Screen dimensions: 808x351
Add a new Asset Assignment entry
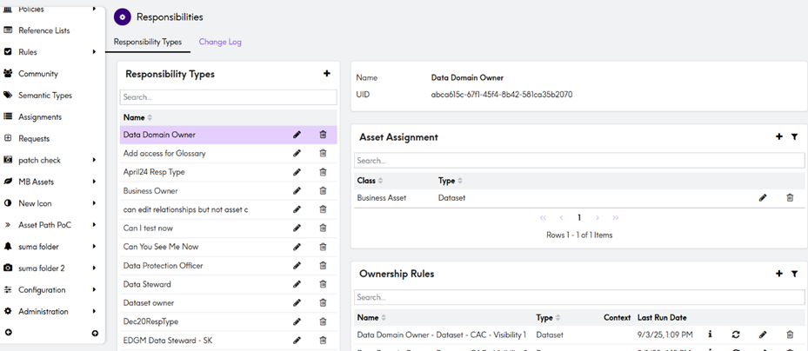779,137
